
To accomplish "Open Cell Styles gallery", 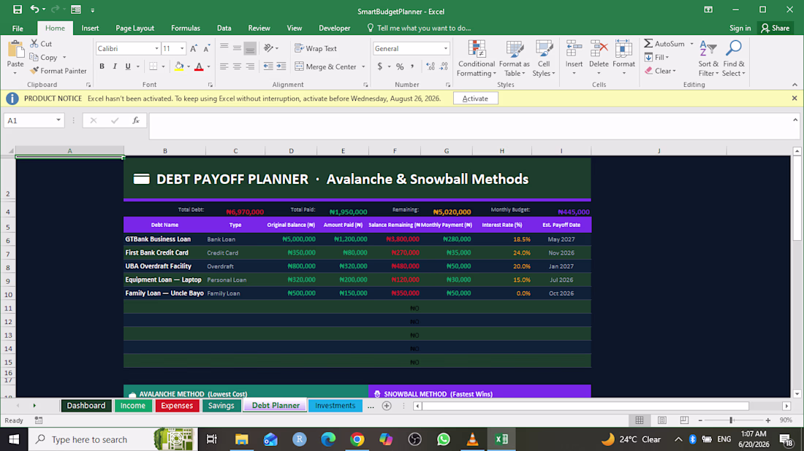I will (x=544, y=58).
